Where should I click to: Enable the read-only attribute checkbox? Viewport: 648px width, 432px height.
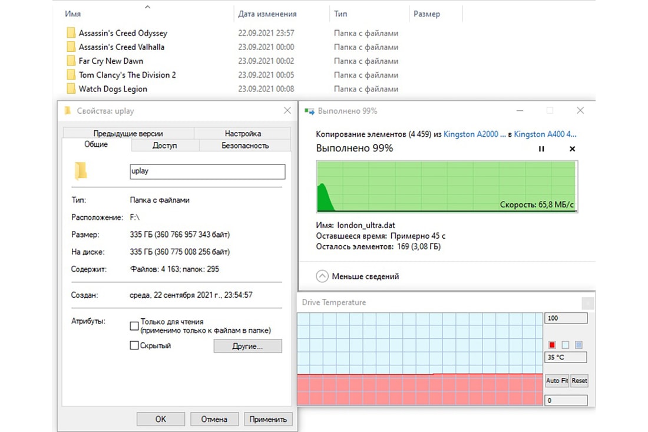134,326
